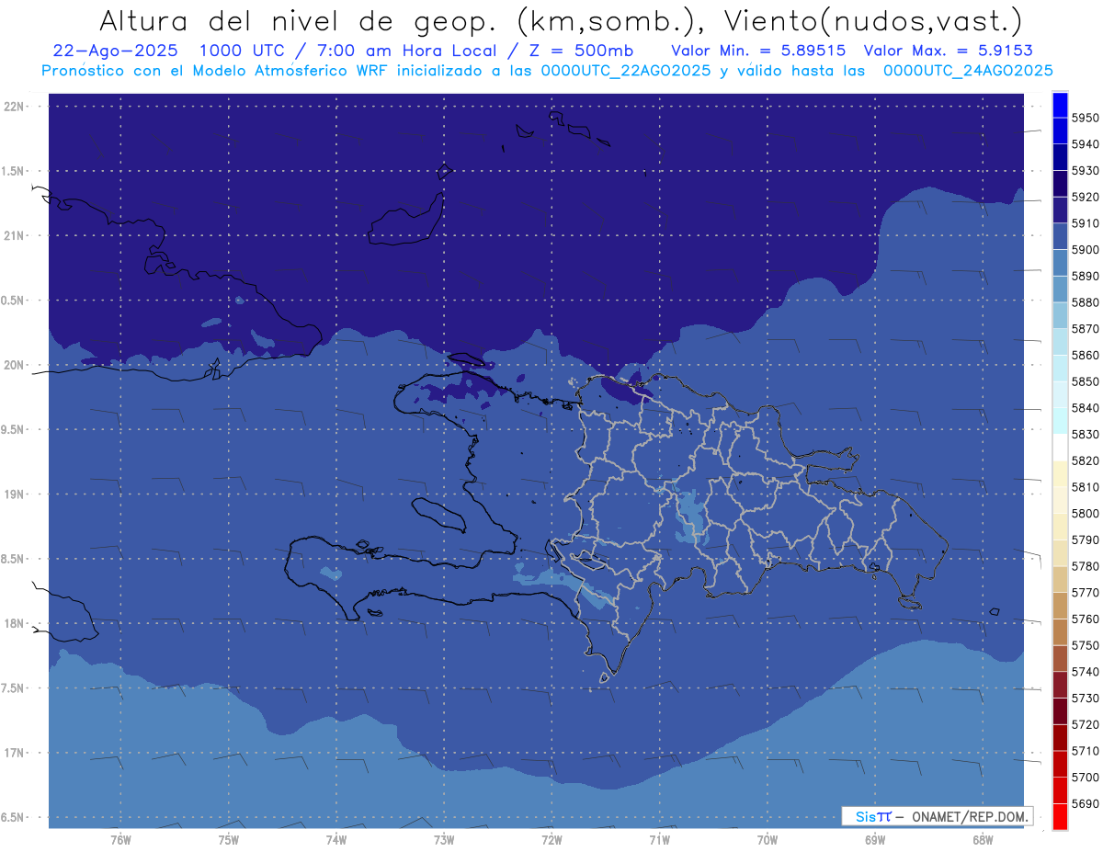Click the '72W' longitude label

click(551, 839)
